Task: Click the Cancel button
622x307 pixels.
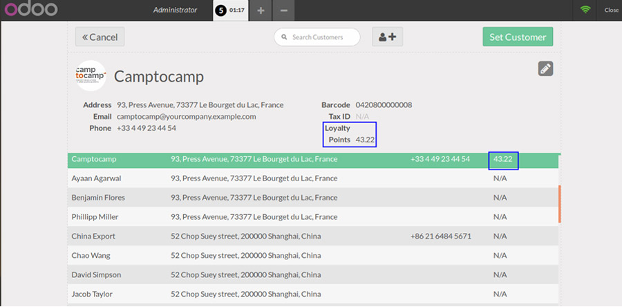Action: click(x=100, y=37)
